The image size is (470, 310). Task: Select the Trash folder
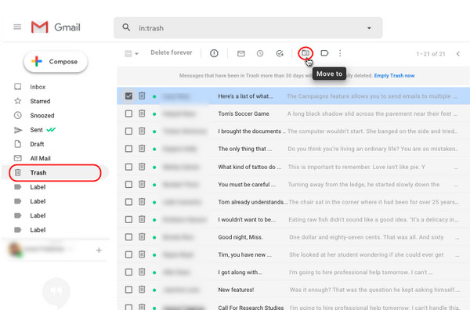click(x=55, y=172)
